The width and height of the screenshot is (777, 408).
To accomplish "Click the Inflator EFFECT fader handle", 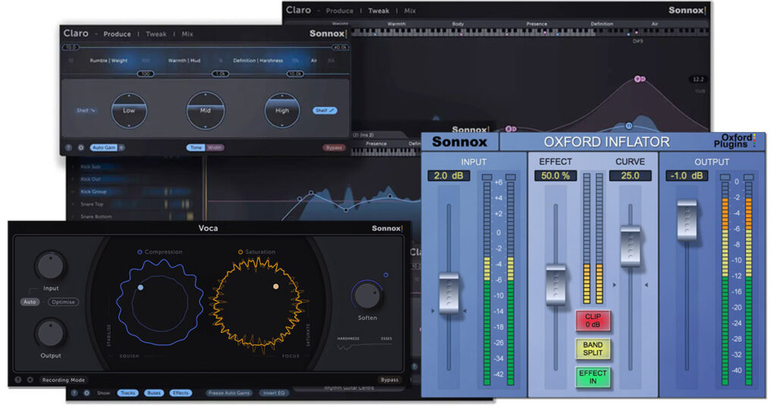I will click(555, 284).
